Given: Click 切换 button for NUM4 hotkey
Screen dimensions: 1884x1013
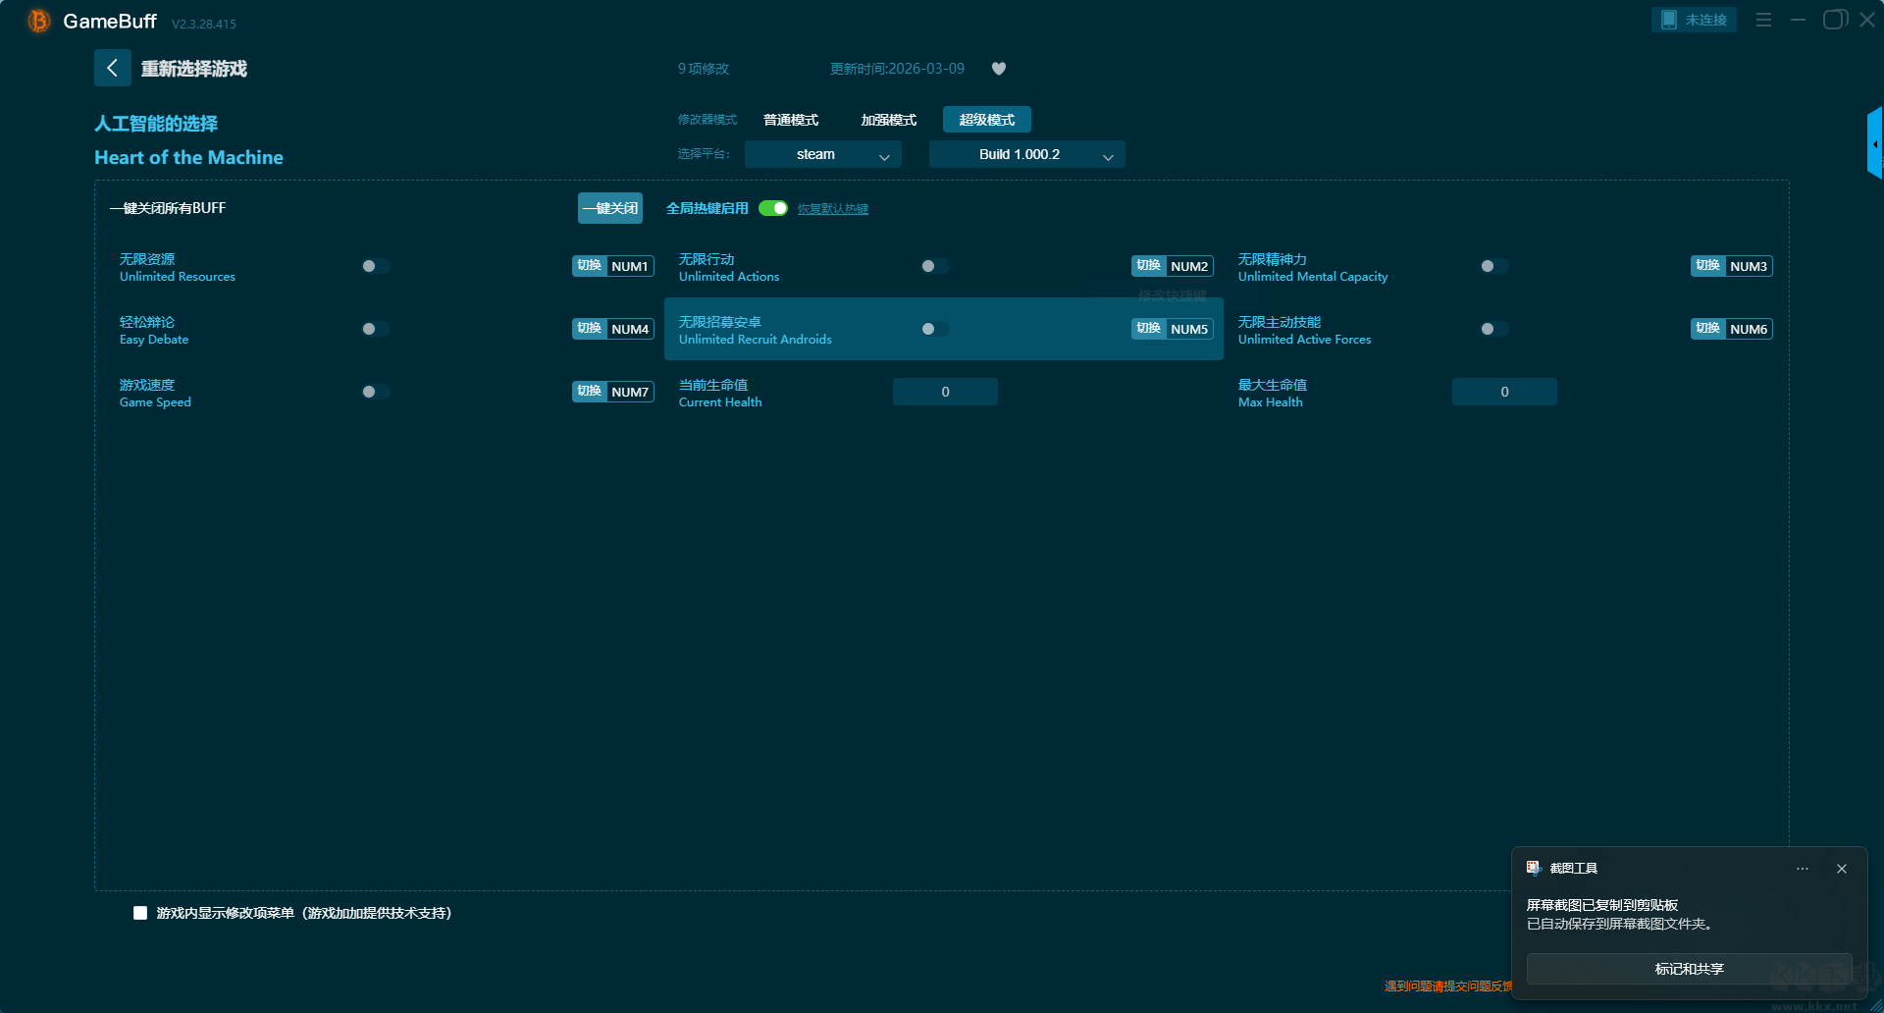Looking at the screenshot, I should (590, 329).
